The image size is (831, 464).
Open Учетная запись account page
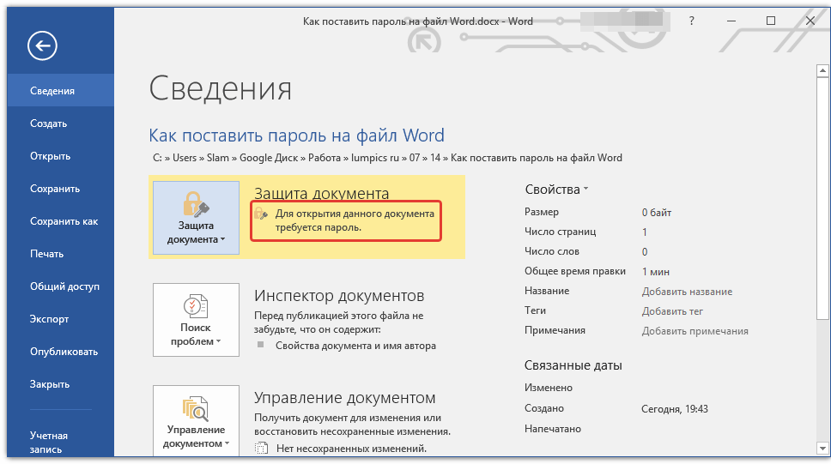(49, 442)
